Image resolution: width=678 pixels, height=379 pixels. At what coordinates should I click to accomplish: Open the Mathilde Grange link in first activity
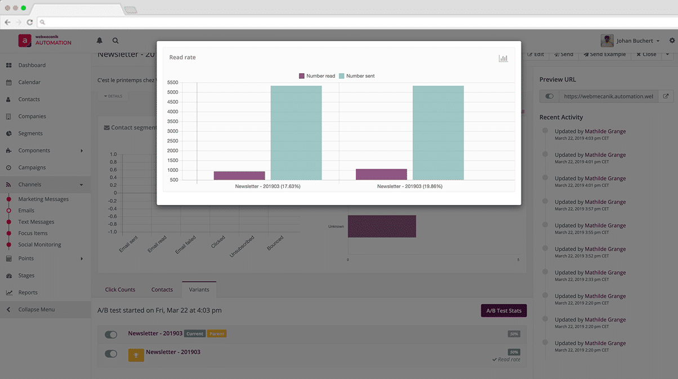click(x=605, y=131)
